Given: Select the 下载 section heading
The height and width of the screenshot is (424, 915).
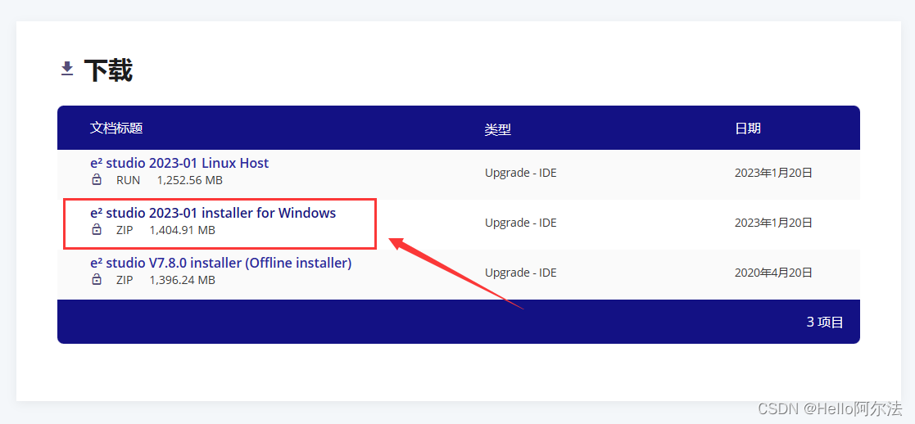Looking at the screenshot, I should pyautogui.click(x=109, y=70).
